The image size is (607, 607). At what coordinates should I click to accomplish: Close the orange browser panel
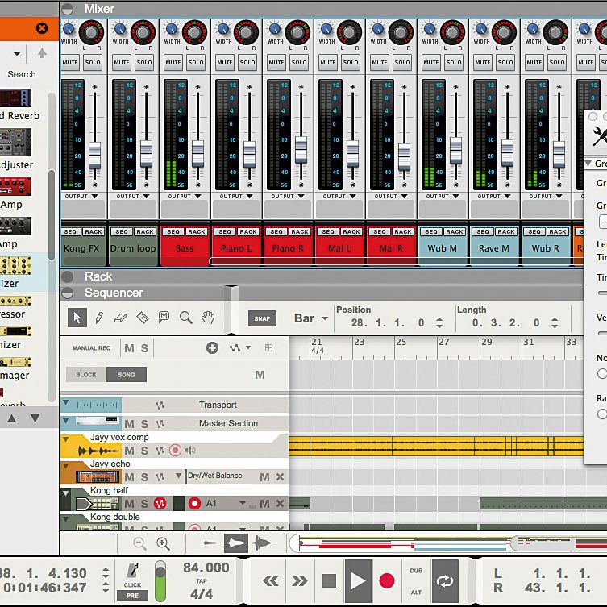[42, 28]
